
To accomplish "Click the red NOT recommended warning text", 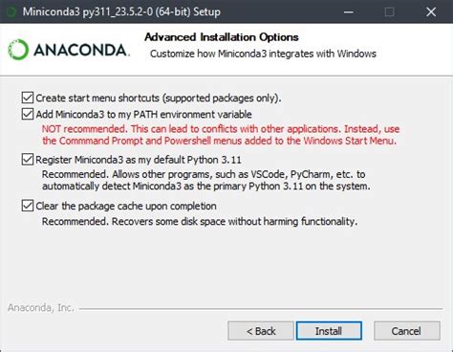I will coord(221,135).
